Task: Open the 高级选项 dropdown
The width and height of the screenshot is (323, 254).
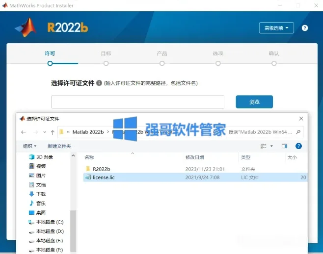Action: tap(276, 28)
